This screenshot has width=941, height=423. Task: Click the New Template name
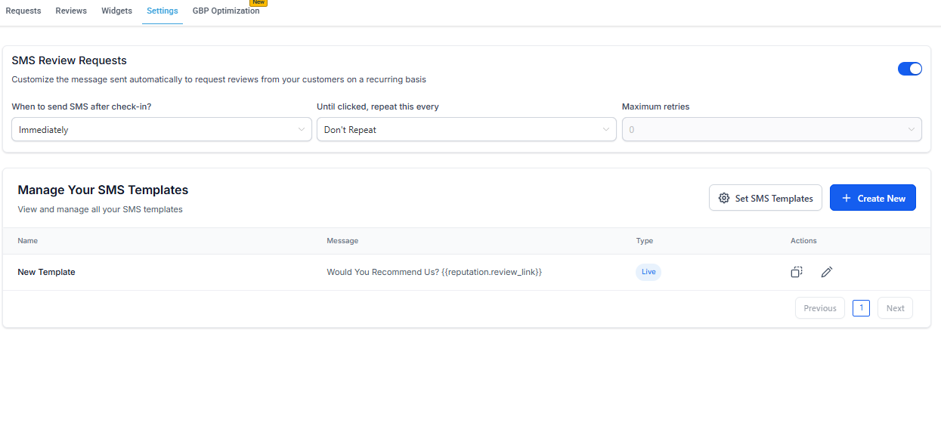tap(46, 272)
